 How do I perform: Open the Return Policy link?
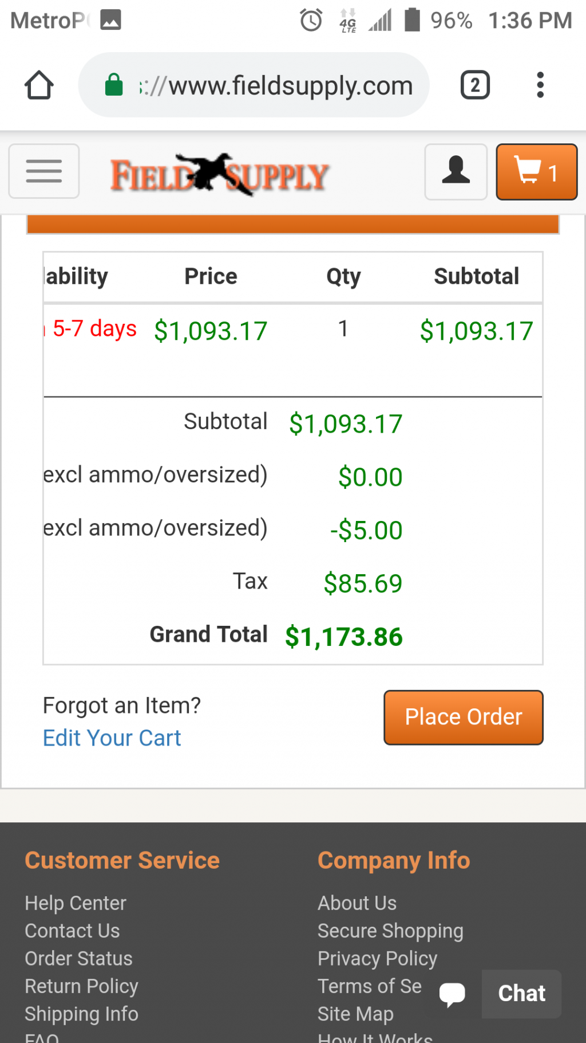point(82,986)
